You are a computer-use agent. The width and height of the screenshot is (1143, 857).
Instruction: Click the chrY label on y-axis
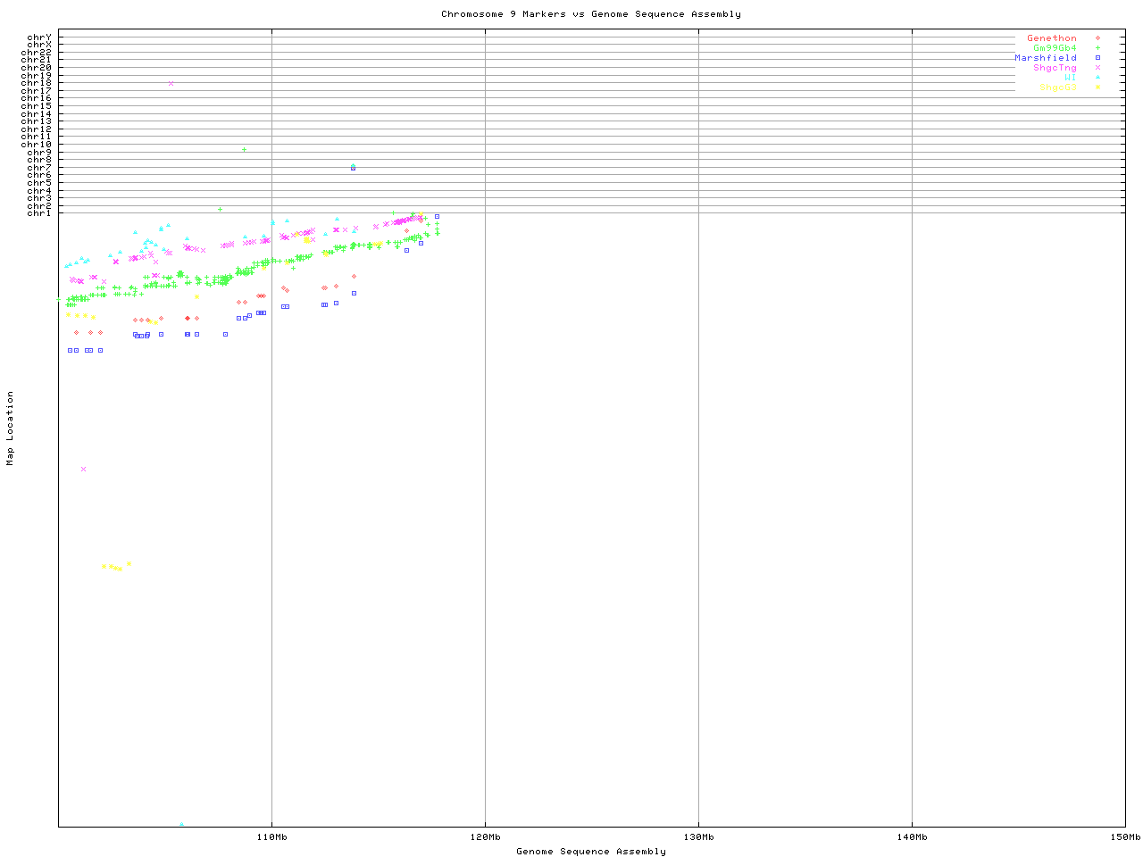39,37
